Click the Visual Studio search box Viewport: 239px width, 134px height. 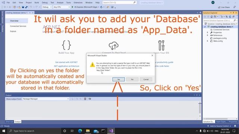(x=119, y=3)
